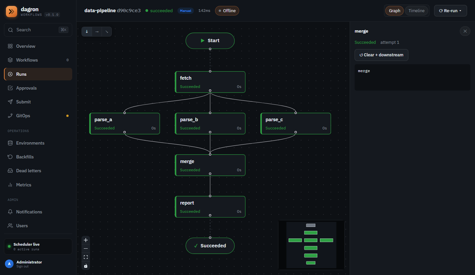Click the Offline status badge
The width and height of the screenshot is (475, 275).
coord(227,11)
